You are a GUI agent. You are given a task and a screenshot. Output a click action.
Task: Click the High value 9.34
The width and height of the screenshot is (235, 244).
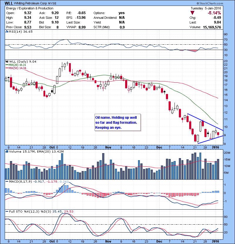[28, 18]
